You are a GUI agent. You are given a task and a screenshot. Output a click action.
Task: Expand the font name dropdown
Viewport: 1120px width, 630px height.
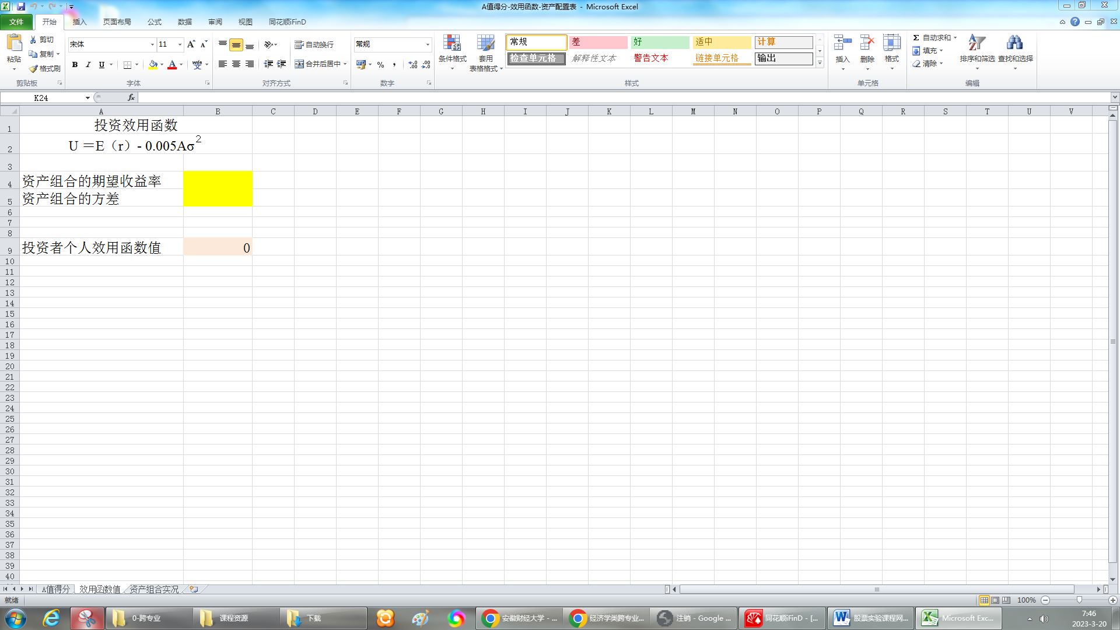point(152,44)
